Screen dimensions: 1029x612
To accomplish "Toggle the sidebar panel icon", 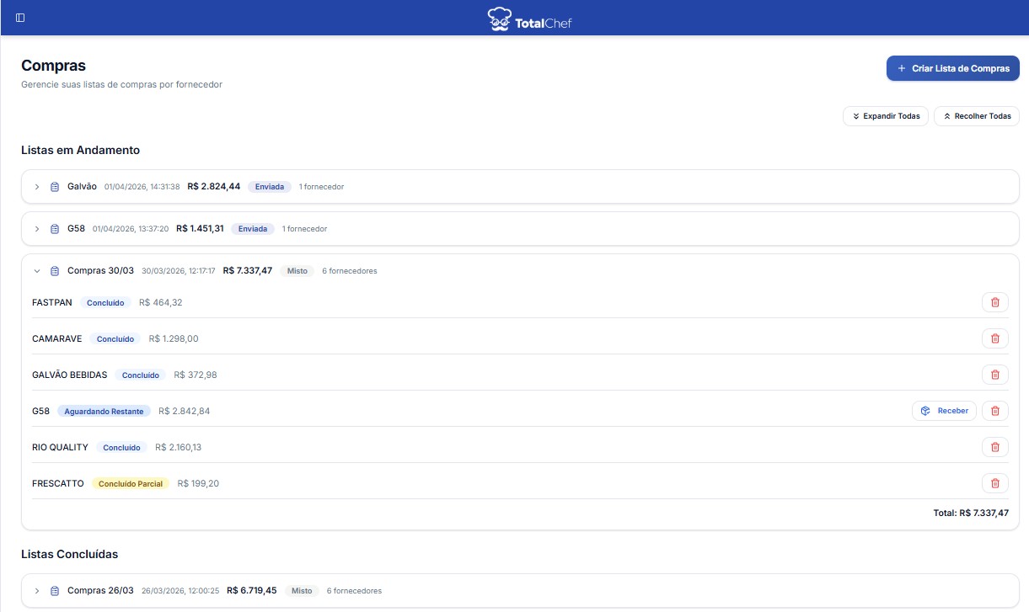I will 20,18.
